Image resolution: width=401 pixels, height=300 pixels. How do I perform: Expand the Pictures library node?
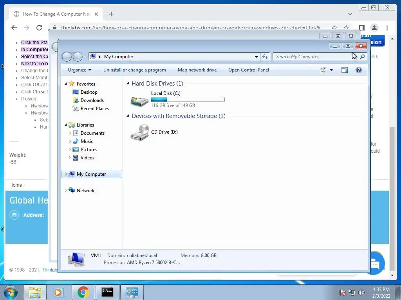coord(70,150)
